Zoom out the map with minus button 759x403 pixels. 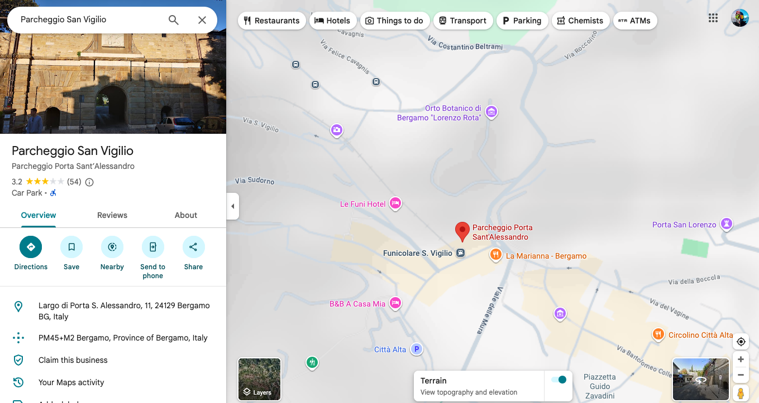[x=741, y=375]
